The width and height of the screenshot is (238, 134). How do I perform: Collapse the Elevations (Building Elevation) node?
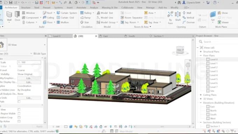pos(201,103)
